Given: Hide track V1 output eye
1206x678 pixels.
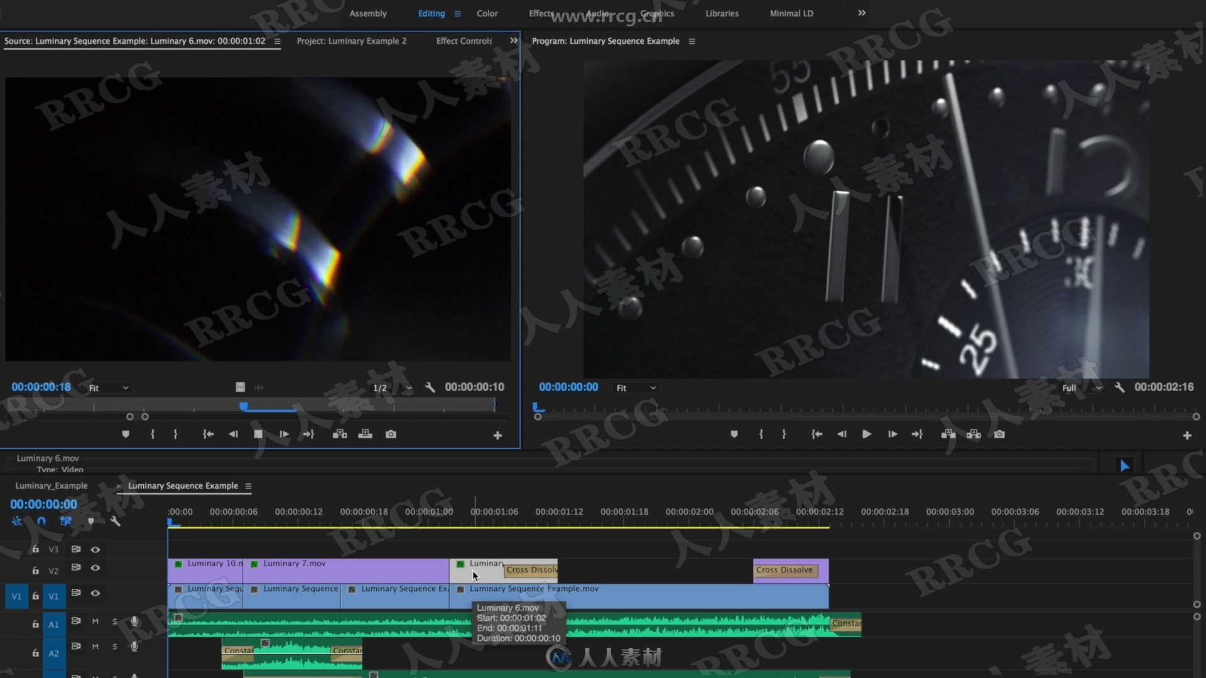Looking at the screenshot, I should click(x=95, y=593).
